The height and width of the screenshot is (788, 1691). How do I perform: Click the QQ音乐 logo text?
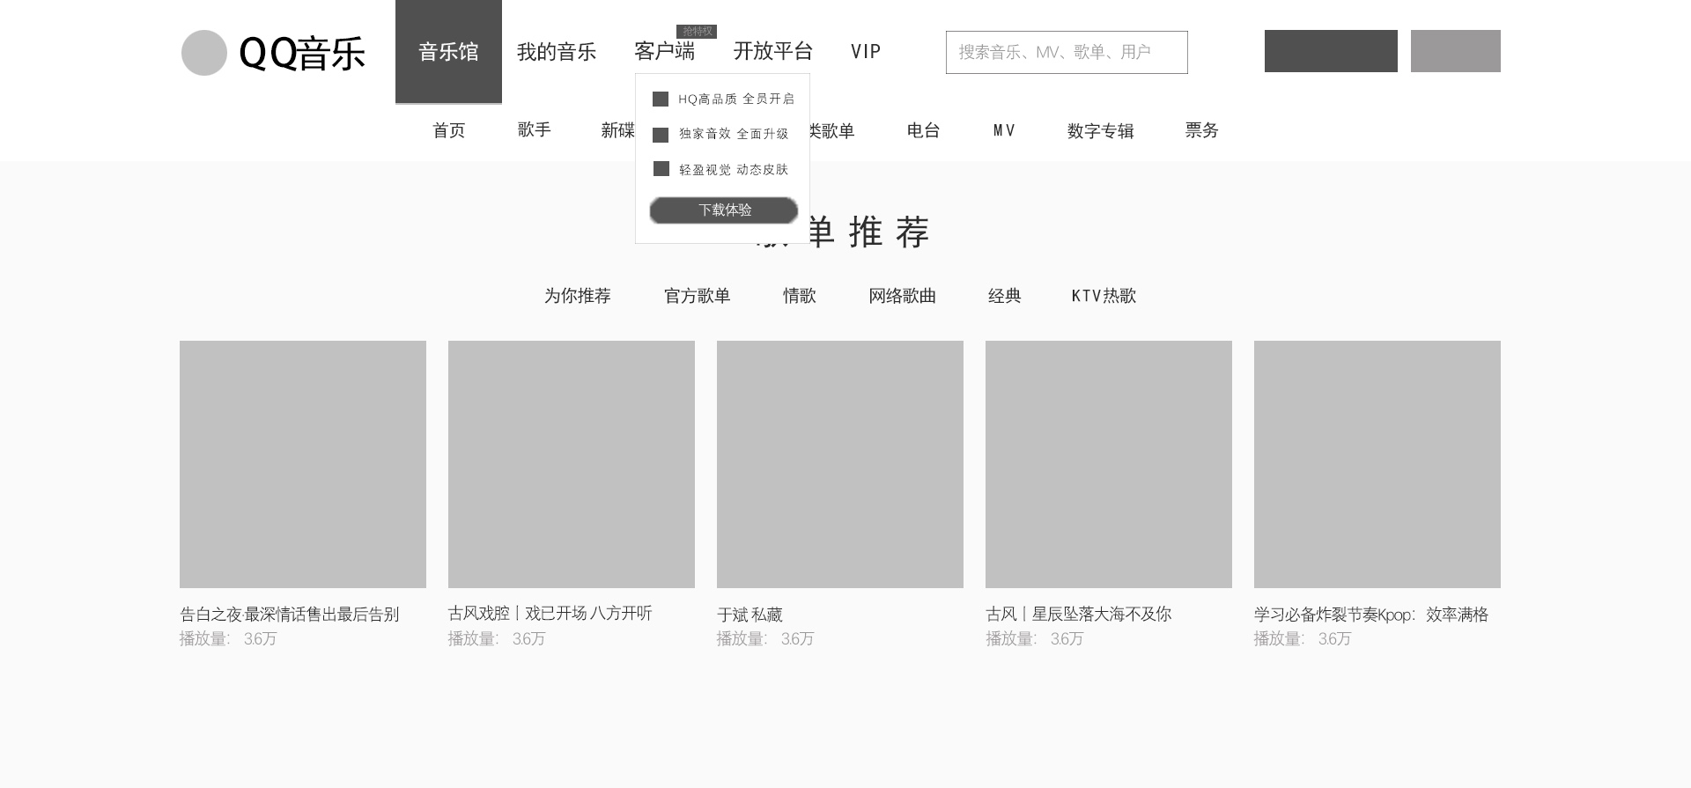pyautogui.click(x=302, y=53)
